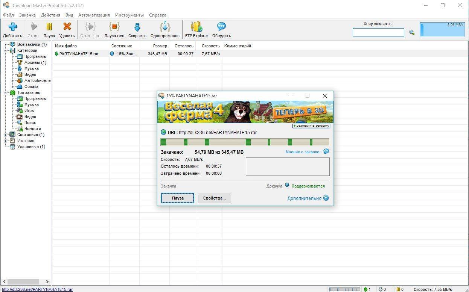469x292 pixels.
Task: Open the Справка menu
Action: pyautogui.click(x=158, y=15)
